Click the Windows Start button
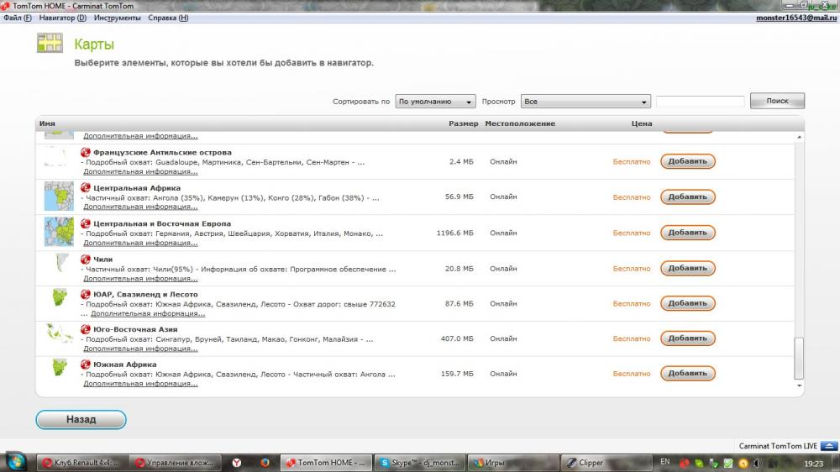 coord(15,463)
